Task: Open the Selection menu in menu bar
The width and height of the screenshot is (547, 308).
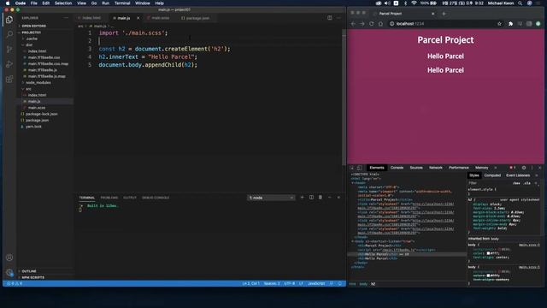Action: (63, 3)
